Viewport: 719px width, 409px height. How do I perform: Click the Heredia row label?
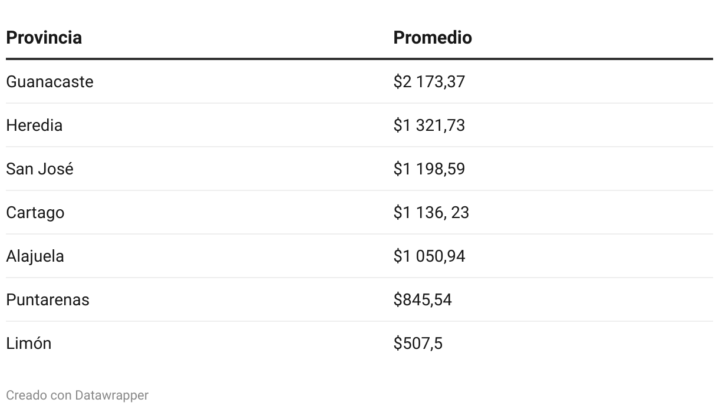coord(34,125)
